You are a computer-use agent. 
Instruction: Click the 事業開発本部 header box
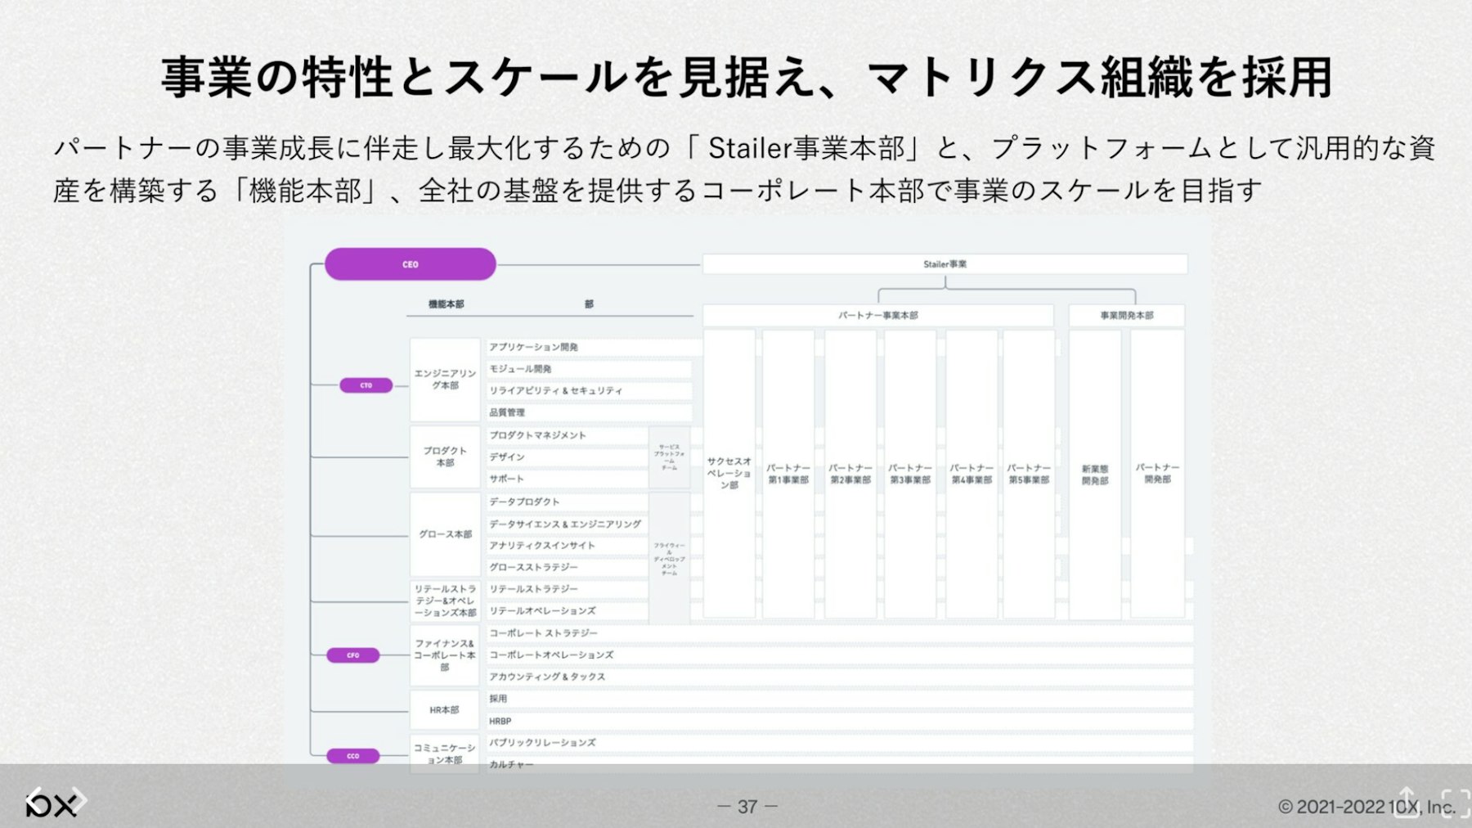tap(1127, 315)
